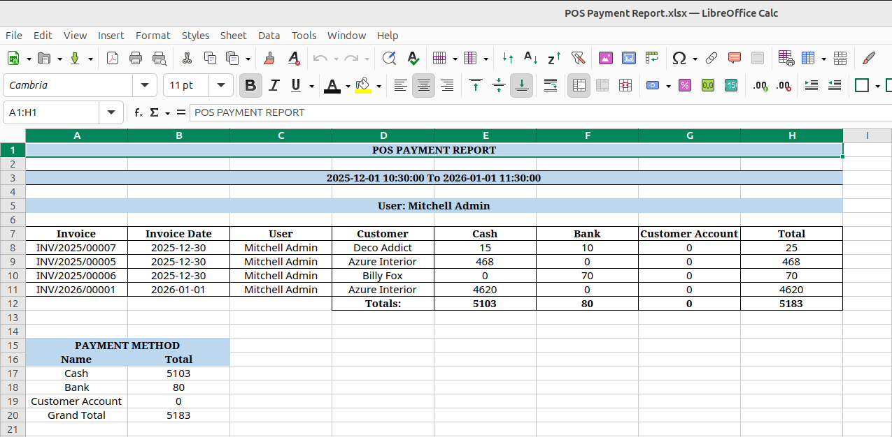This screenshot has height=437, width=892.
Task: Toggle Align Left
Action: click(x=400, y=85)
